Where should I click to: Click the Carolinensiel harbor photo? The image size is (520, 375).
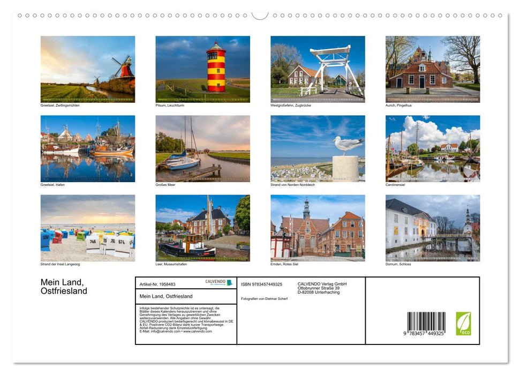[432, 148]
